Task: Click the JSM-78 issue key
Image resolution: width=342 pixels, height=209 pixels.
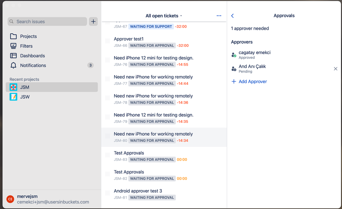Action: (x=121, y=103)
